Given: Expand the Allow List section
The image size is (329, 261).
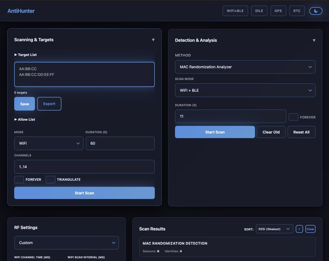Looking at the screenshot, I should click(25, 119).
